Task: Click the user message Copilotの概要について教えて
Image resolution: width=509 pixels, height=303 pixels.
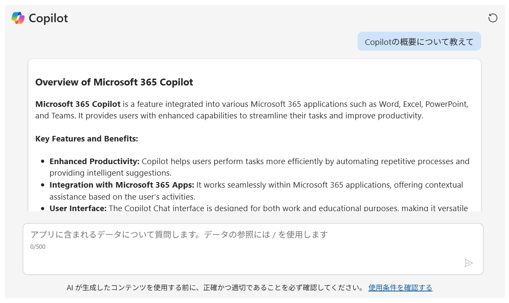Action: pyautogui.click(x=419, y=41)
